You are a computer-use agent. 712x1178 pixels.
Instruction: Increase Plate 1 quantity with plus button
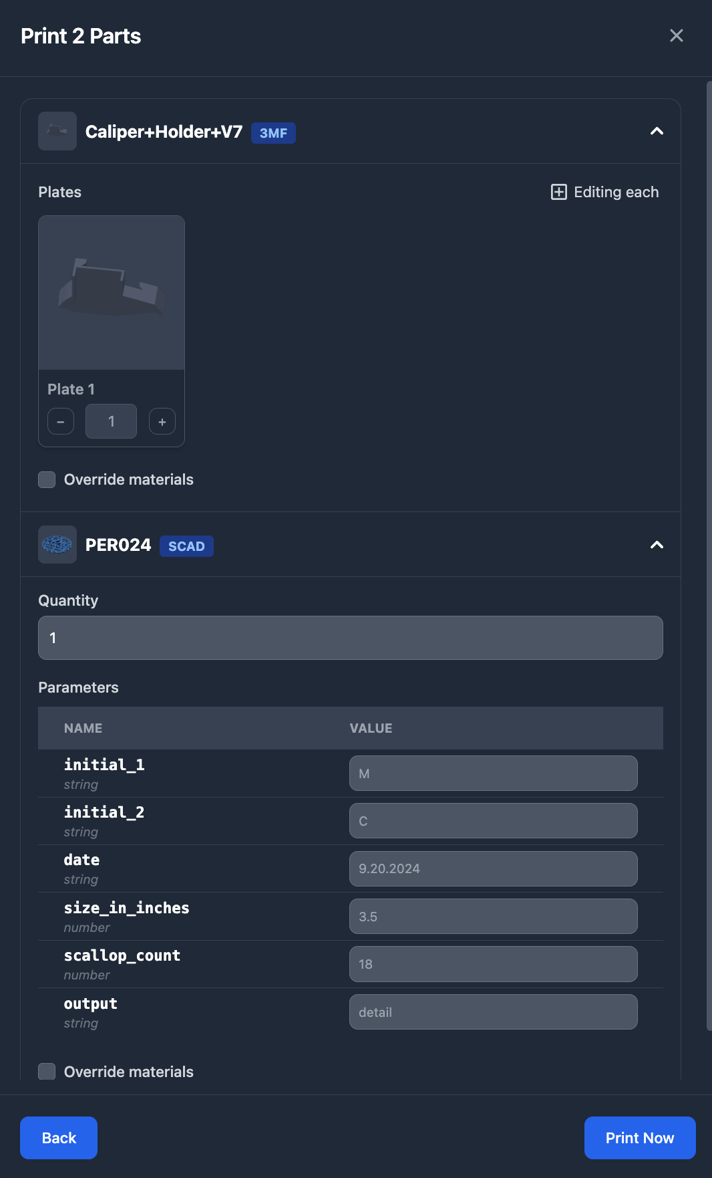tap(162, 422)
